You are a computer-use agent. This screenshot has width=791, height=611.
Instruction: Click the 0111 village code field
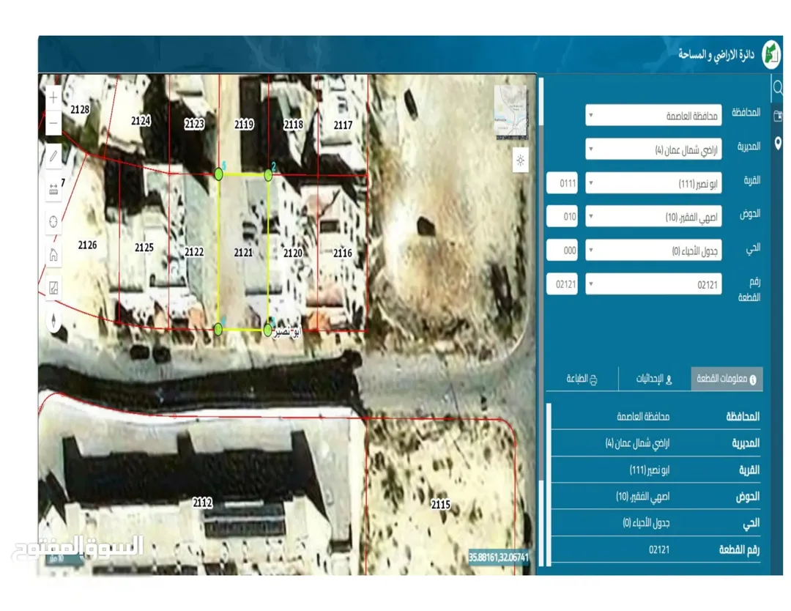tap(562, 183)
